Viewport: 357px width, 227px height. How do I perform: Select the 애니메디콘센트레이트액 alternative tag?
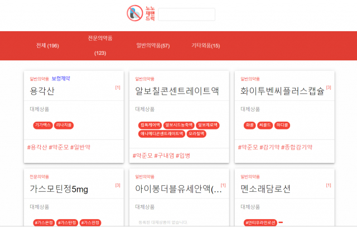[x=162, y=134]
